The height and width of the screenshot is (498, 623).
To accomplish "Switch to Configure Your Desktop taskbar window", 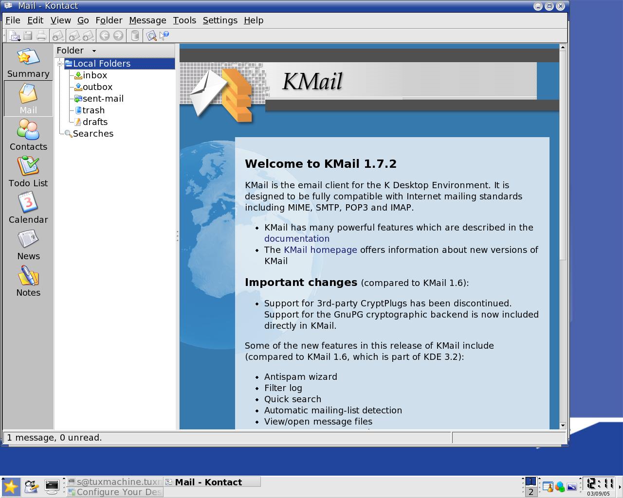I will [115, 492].
